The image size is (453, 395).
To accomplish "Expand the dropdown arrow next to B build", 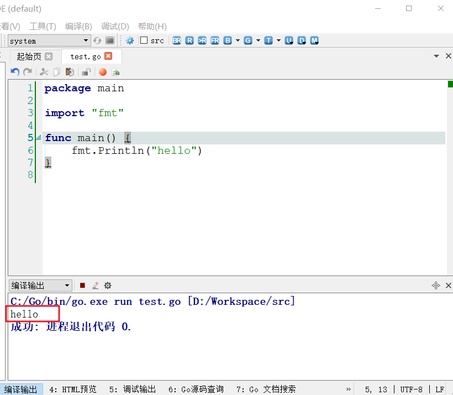I will click(238, 40).
